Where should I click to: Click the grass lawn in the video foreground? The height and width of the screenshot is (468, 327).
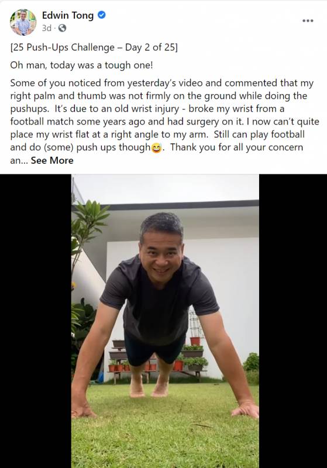165,433
